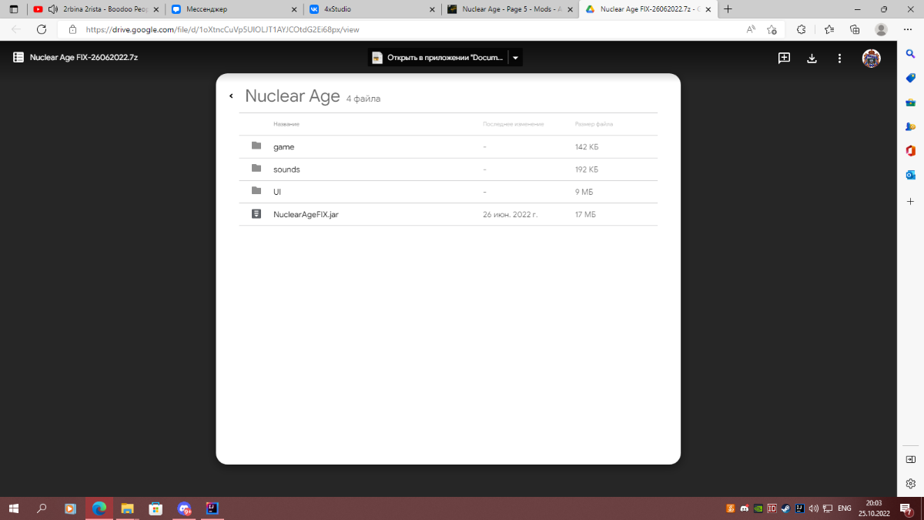Open the Google account avatar
This screenshot has height=520, width=924.
(871, 59)
